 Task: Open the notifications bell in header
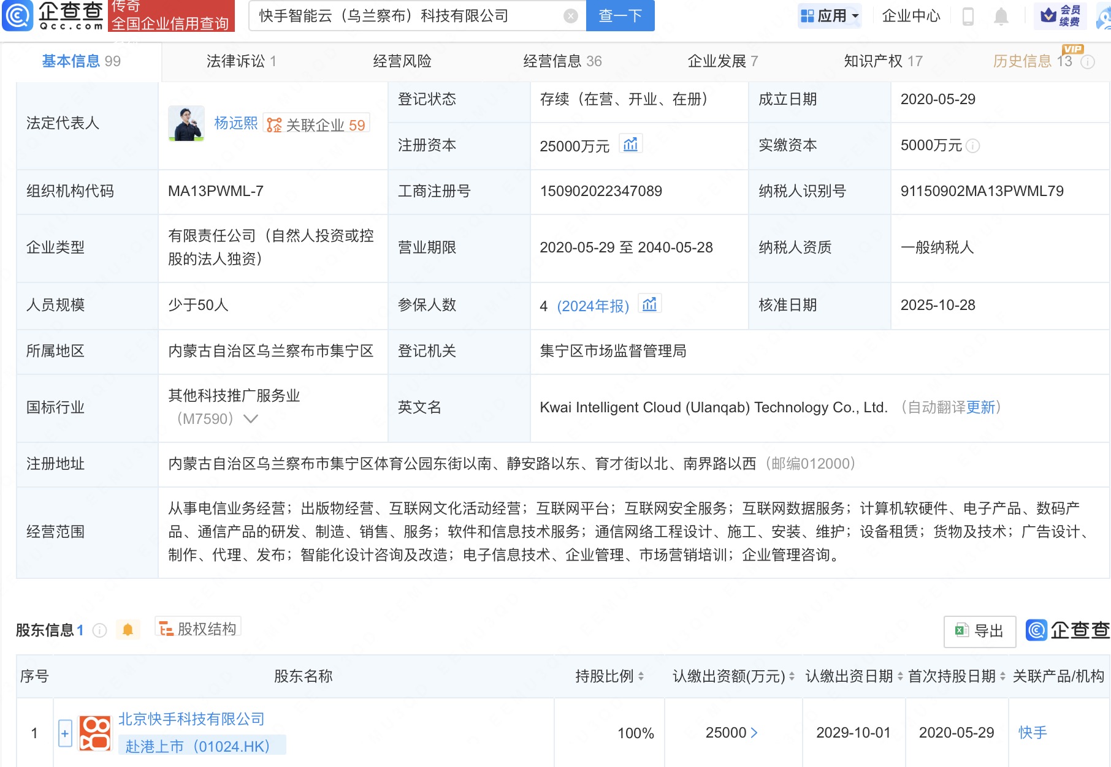pyautogui.click(x=1001, y=16)
